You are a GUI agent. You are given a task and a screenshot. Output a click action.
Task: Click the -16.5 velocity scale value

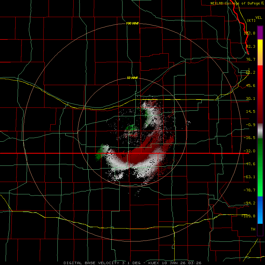[x=249, y=138]
